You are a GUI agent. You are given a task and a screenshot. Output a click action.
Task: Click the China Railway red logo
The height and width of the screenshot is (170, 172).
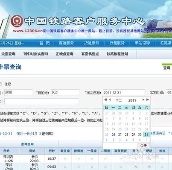(x=17, y=21)
